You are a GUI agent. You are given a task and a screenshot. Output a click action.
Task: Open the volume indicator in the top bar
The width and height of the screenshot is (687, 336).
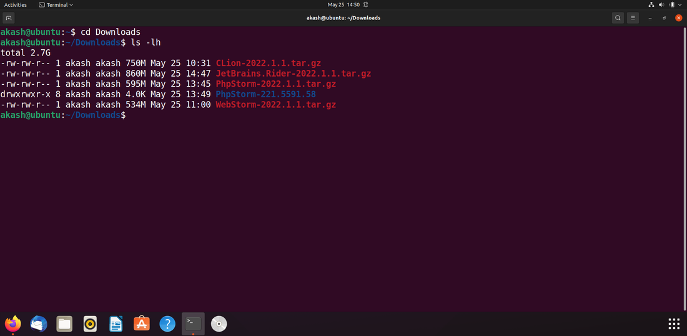pyautogui.click(x=661, y=5)
